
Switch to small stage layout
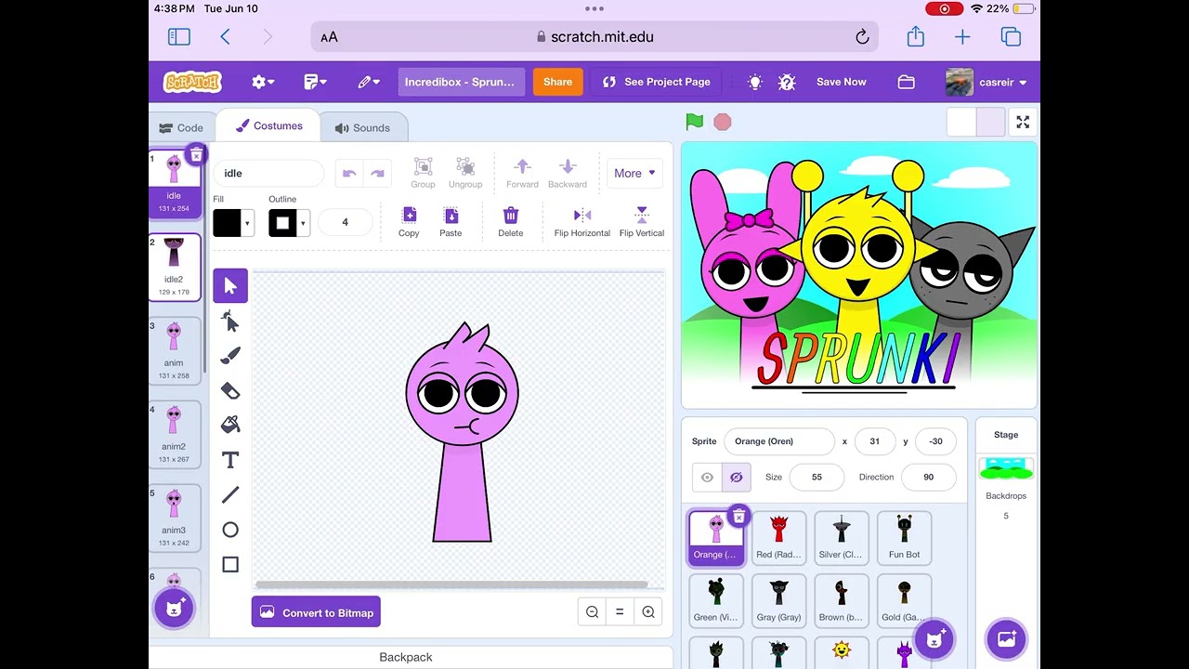pos(962,122)
